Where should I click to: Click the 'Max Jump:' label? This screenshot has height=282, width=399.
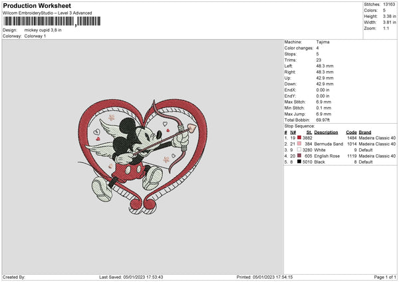click(295, 114)
